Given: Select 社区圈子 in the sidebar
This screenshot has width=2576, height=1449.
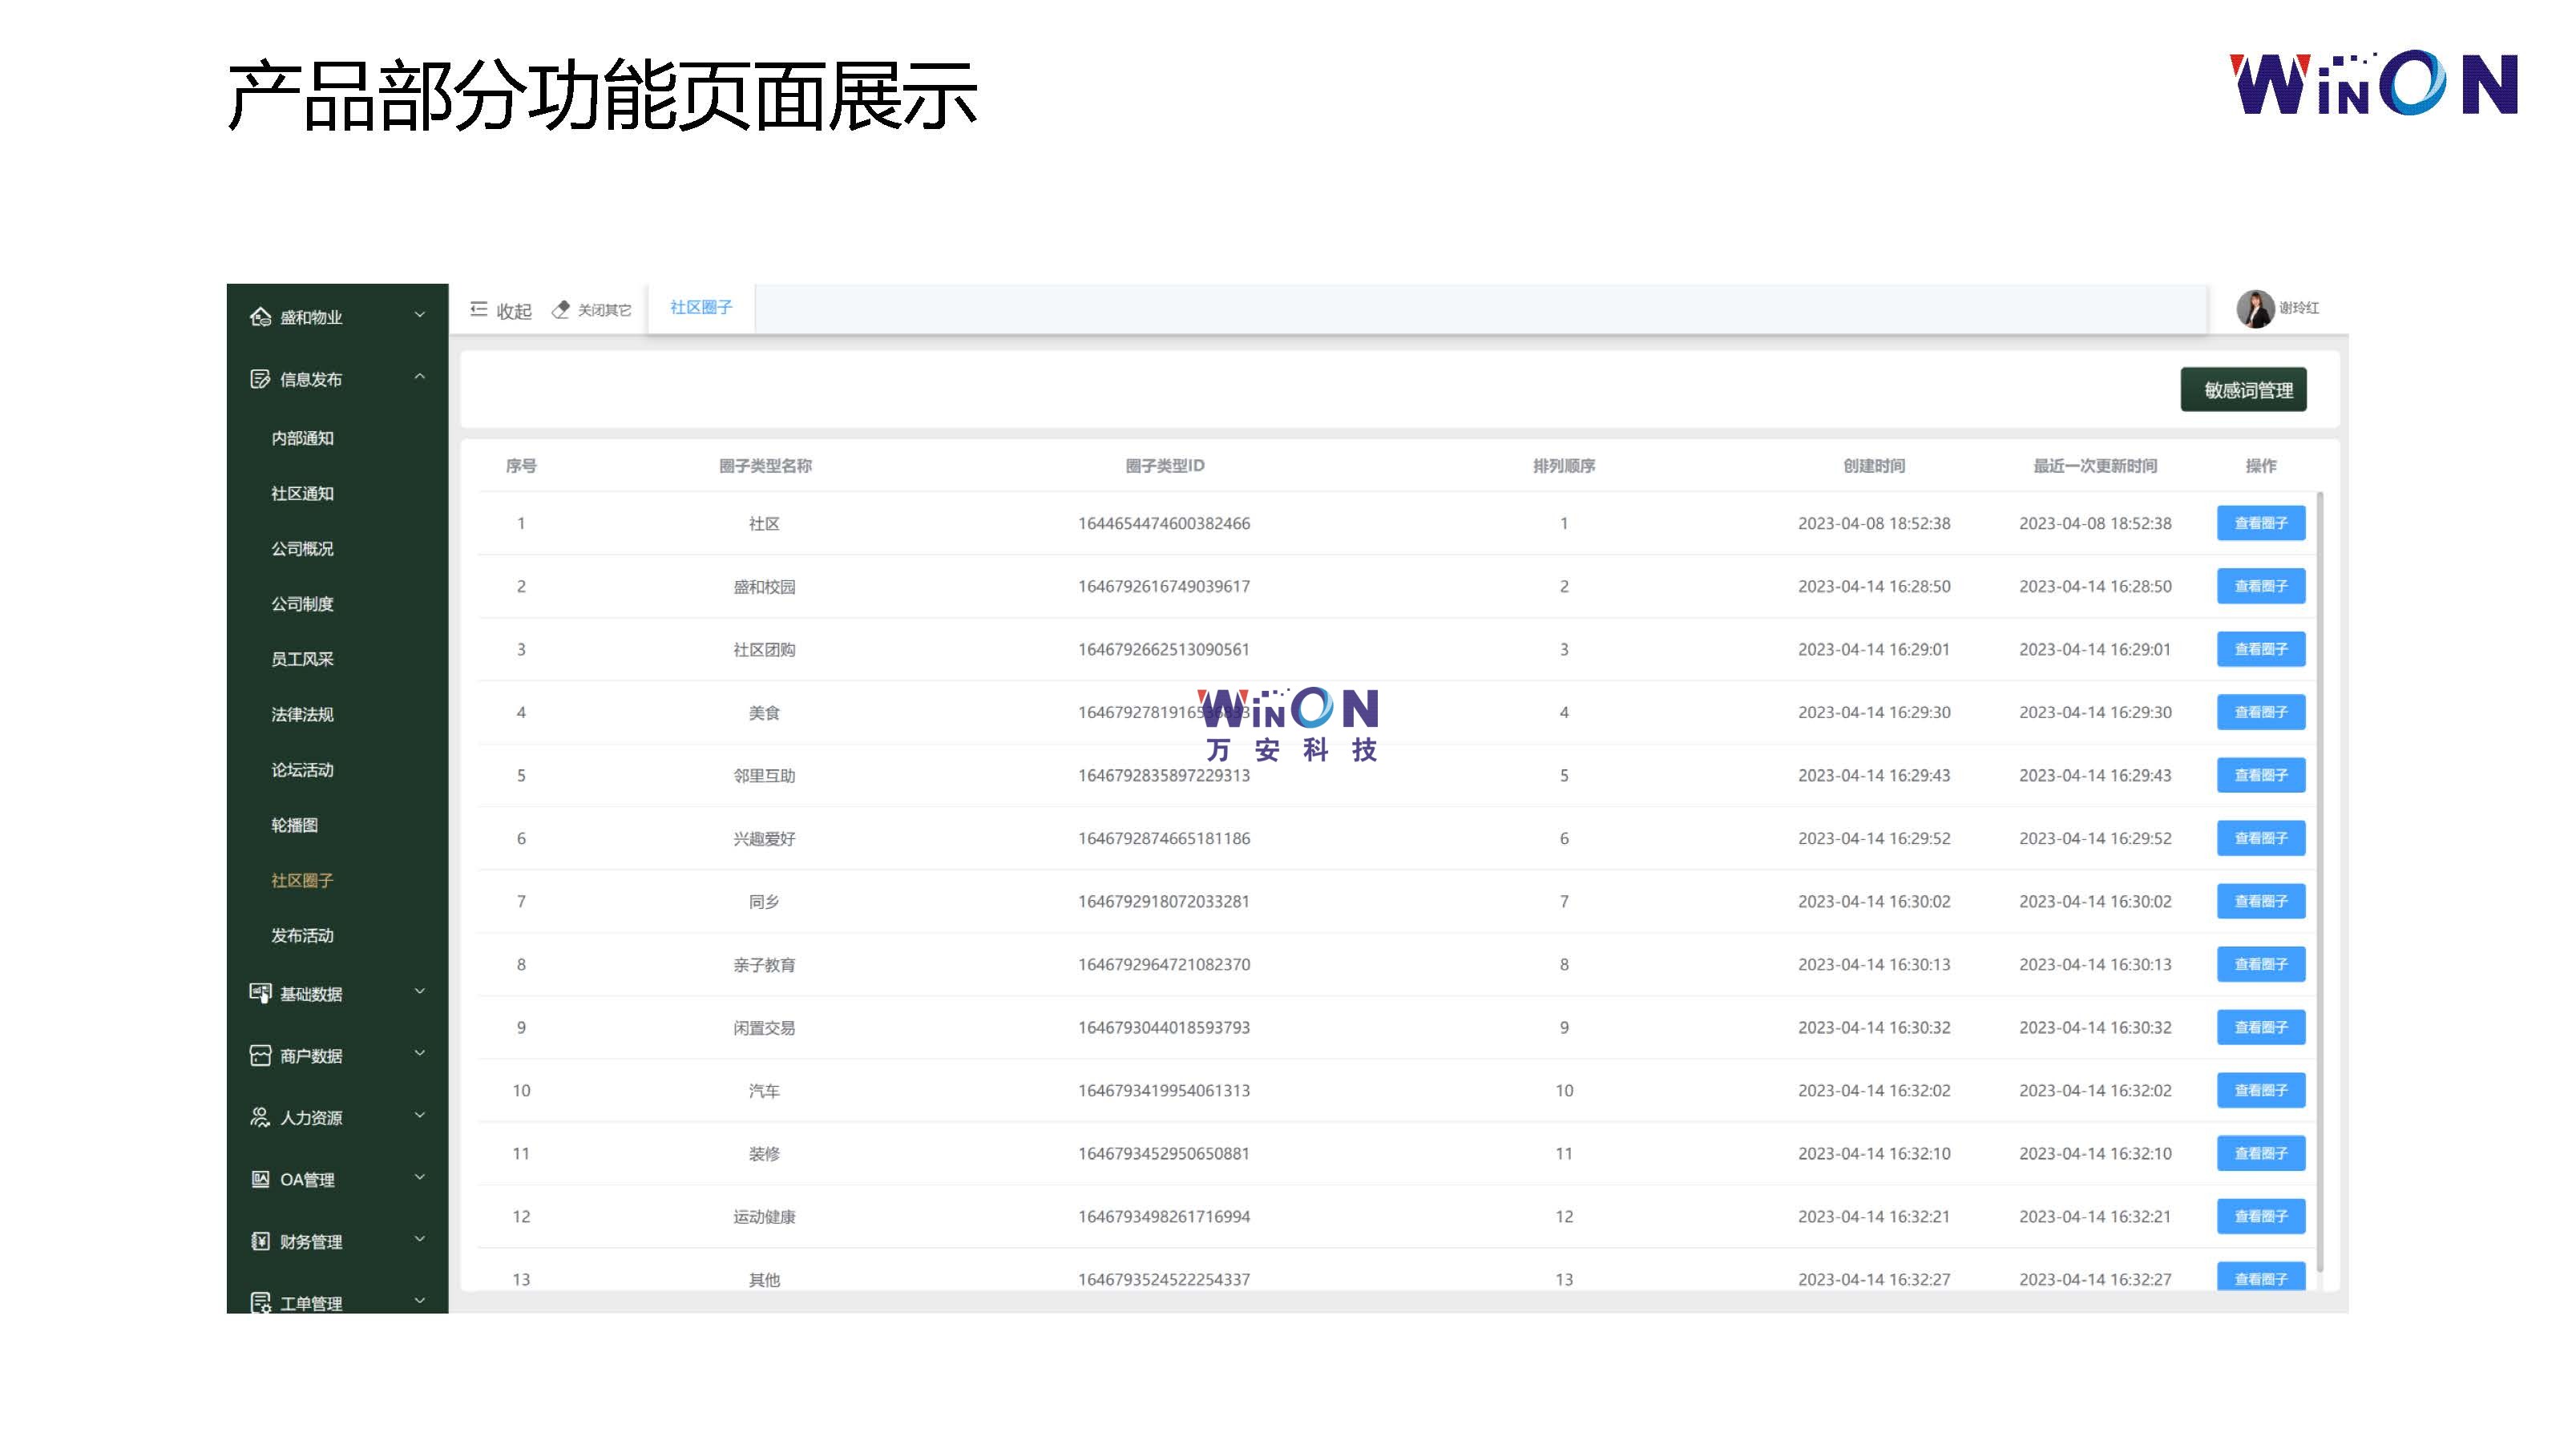Looking at the screenshot, I should [302, 880].
